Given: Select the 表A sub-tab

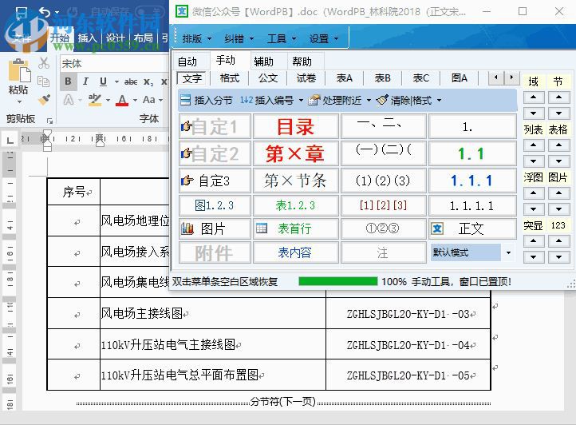Looking at the screenshot, I should [x=344, y=78].
